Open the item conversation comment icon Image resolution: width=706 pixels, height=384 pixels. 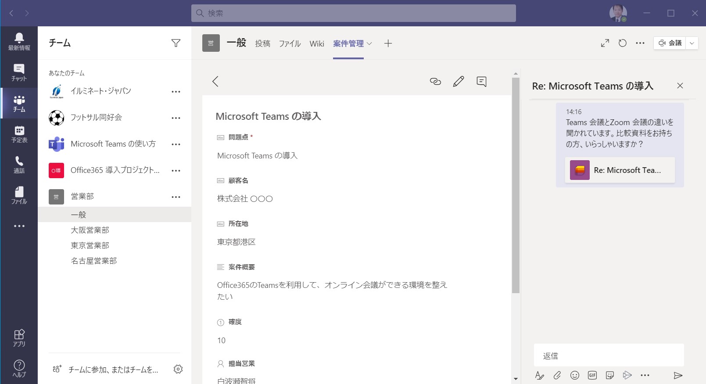click(x=481, y=81)
